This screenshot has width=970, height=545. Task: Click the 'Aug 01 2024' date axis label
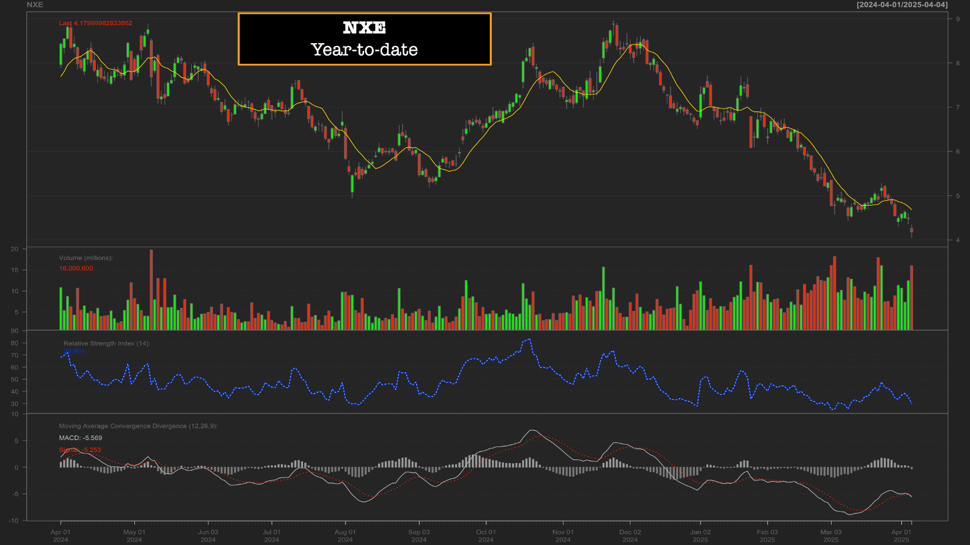tap(345, 535)
